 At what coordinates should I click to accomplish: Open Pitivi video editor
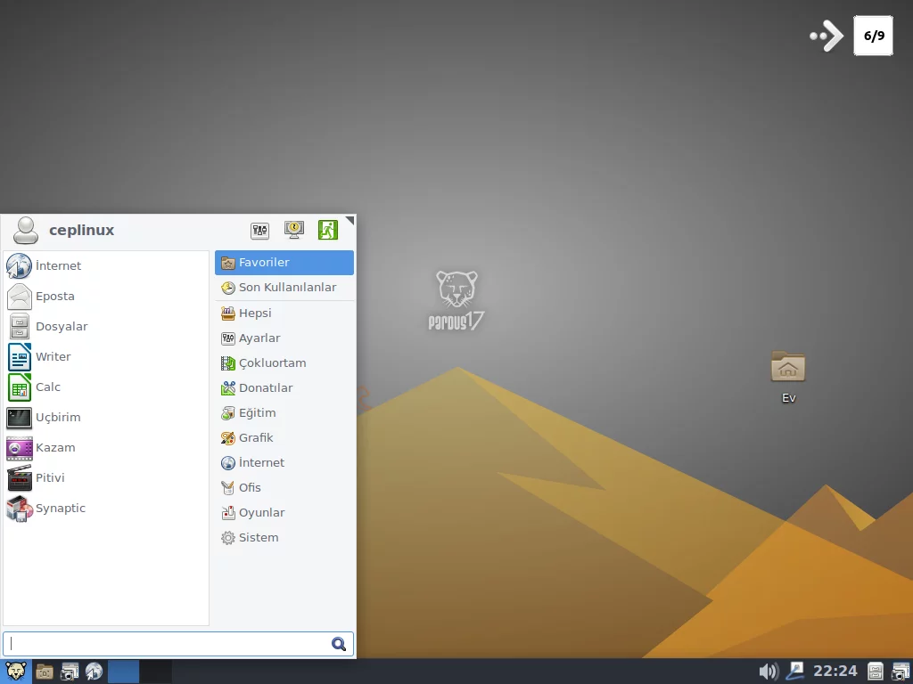pyautogui.click(x=51, y=477)
